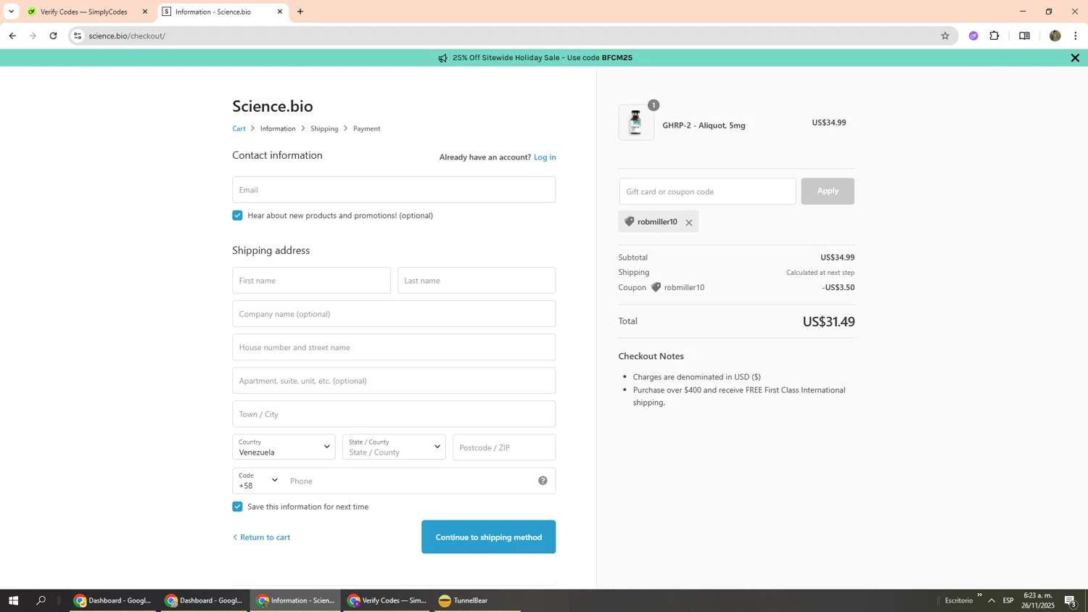Viewport: 1088px width, 612px height.
Task: Select the Information Science.bio tab
Action: pyautogui.click(x=222, y=12)
